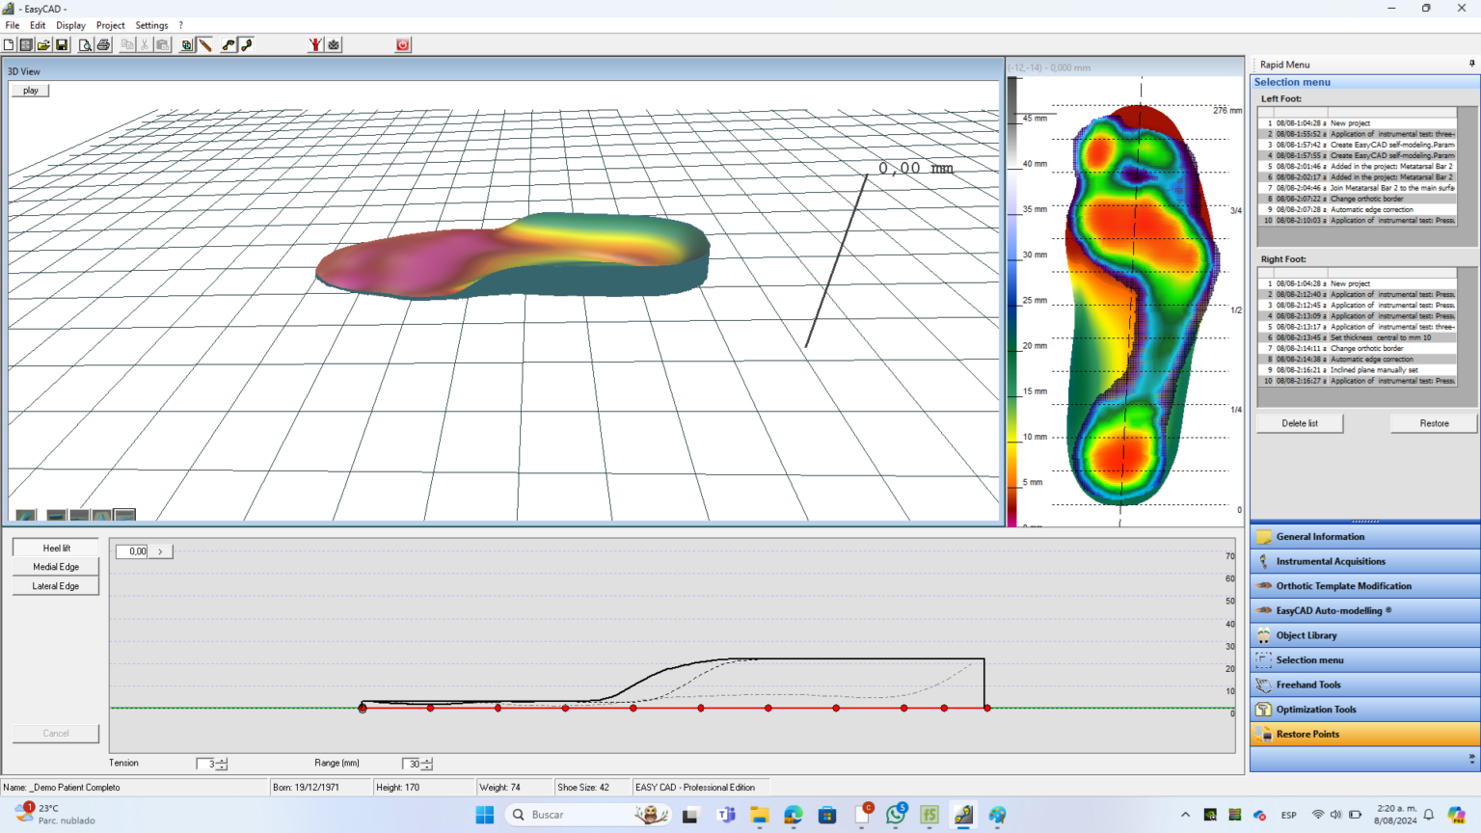The width and height of the screenshot is (1481, 833).
Task: Click the Restore button for restore points
Action: pos(1433,422)
